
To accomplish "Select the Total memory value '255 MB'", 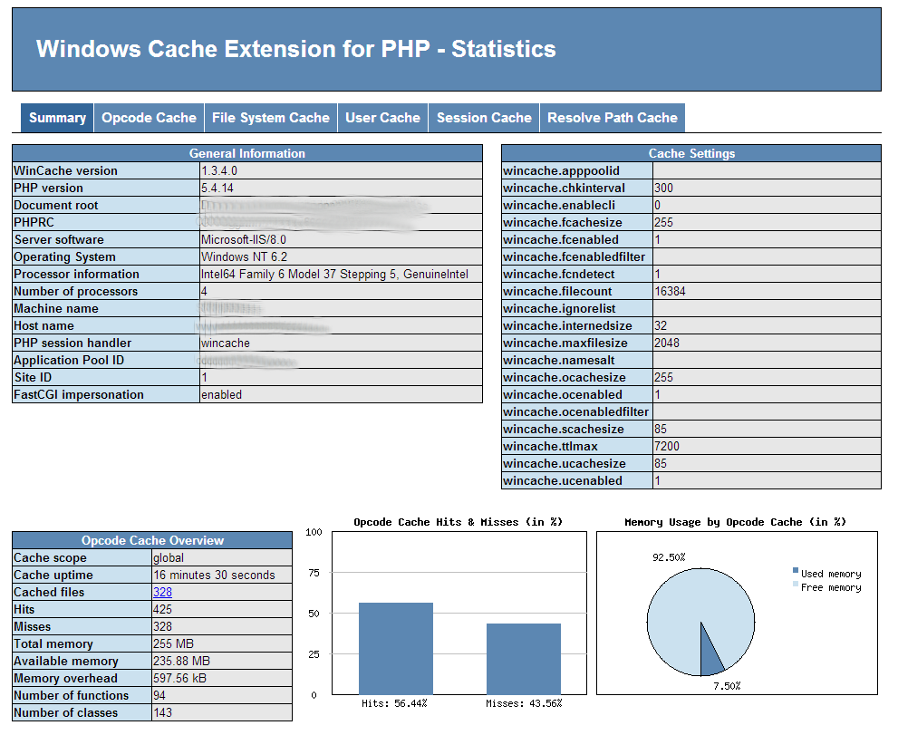I will (174, 643).
